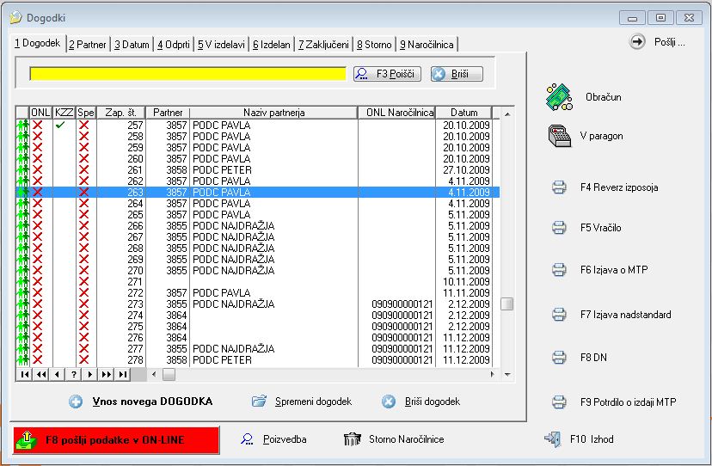The height and width of the screenshot is (466, 712).
Task: Click Vnos novega DOGODKA button
Action: (140, 402)
